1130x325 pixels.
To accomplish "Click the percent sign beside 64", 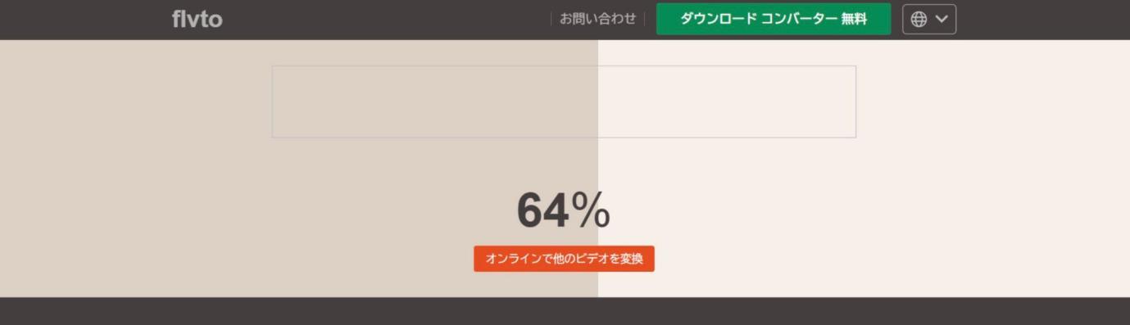I will point(591,210).
